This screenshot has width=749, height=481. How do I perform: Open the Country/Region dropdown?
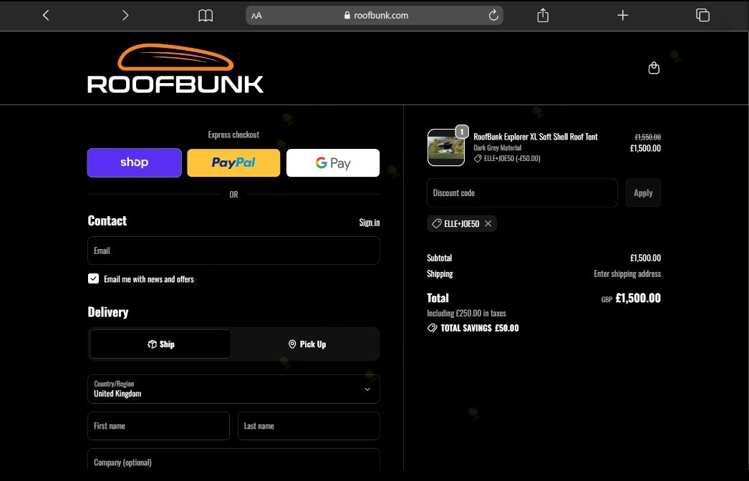[233, 389]
